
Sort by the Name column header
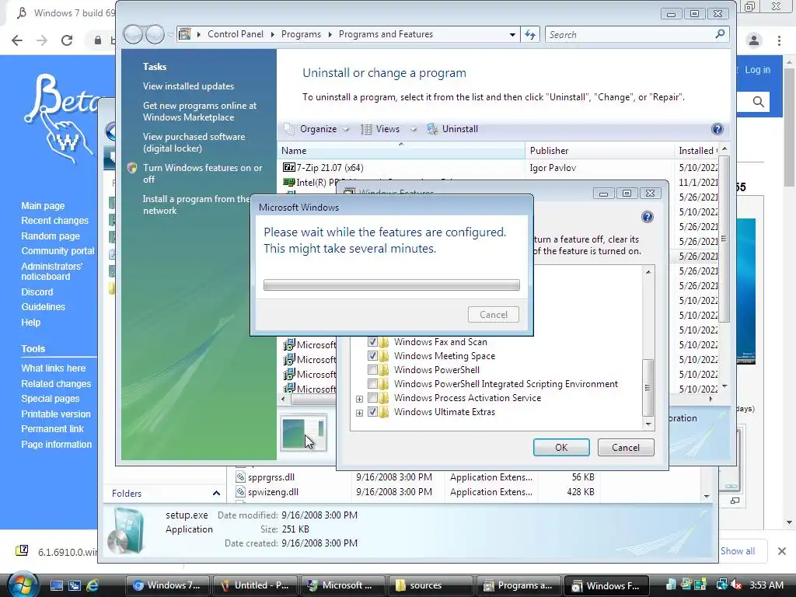[401, 151]
